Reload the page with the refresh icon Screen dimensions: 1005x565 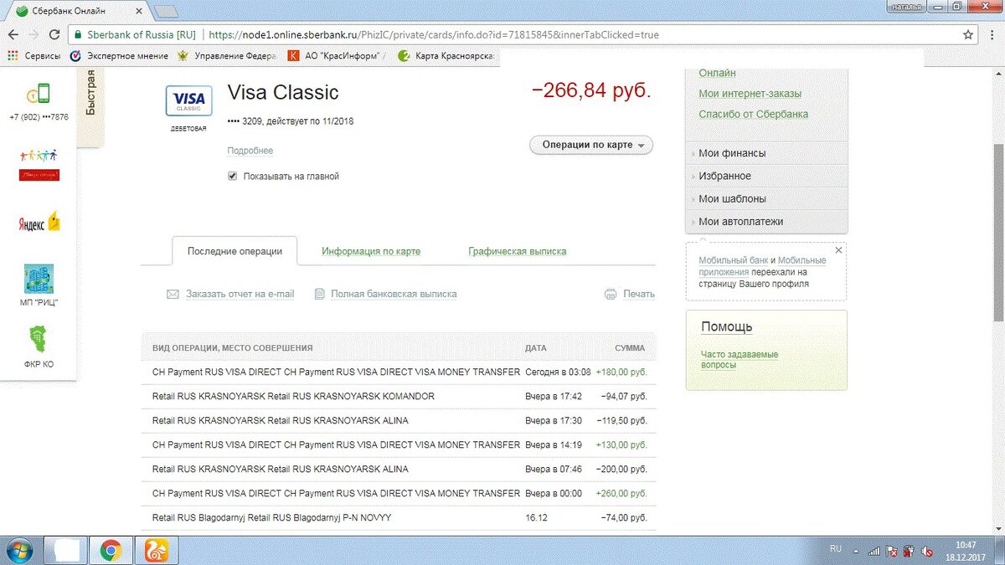coord(54,35)
